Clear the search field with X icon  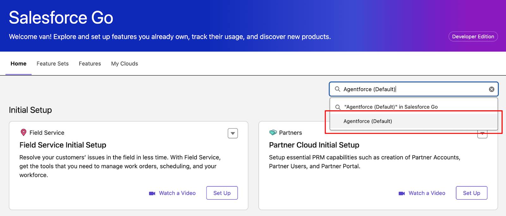click(x=491, y=89)
